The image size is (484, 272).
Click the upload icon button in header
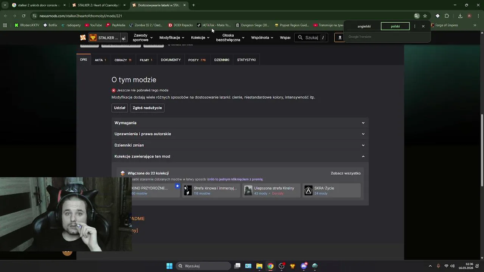340,37
